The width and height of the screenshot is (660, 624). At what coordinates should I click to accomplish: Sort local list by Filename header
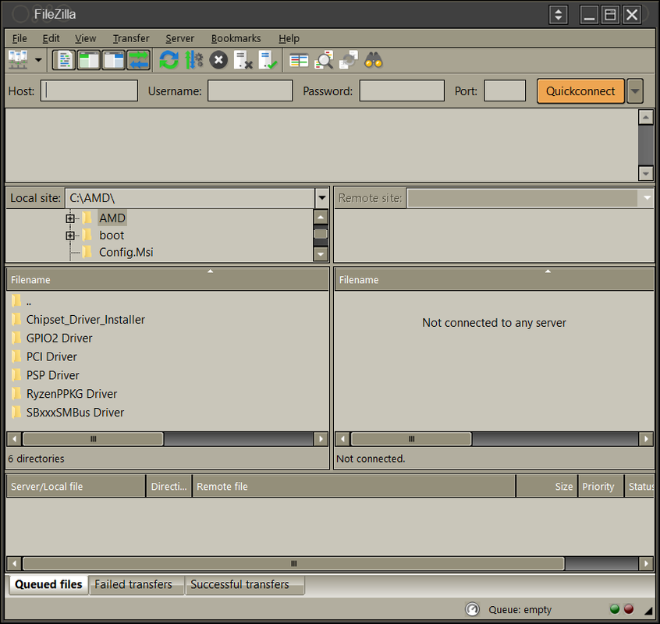pos(168,279)
